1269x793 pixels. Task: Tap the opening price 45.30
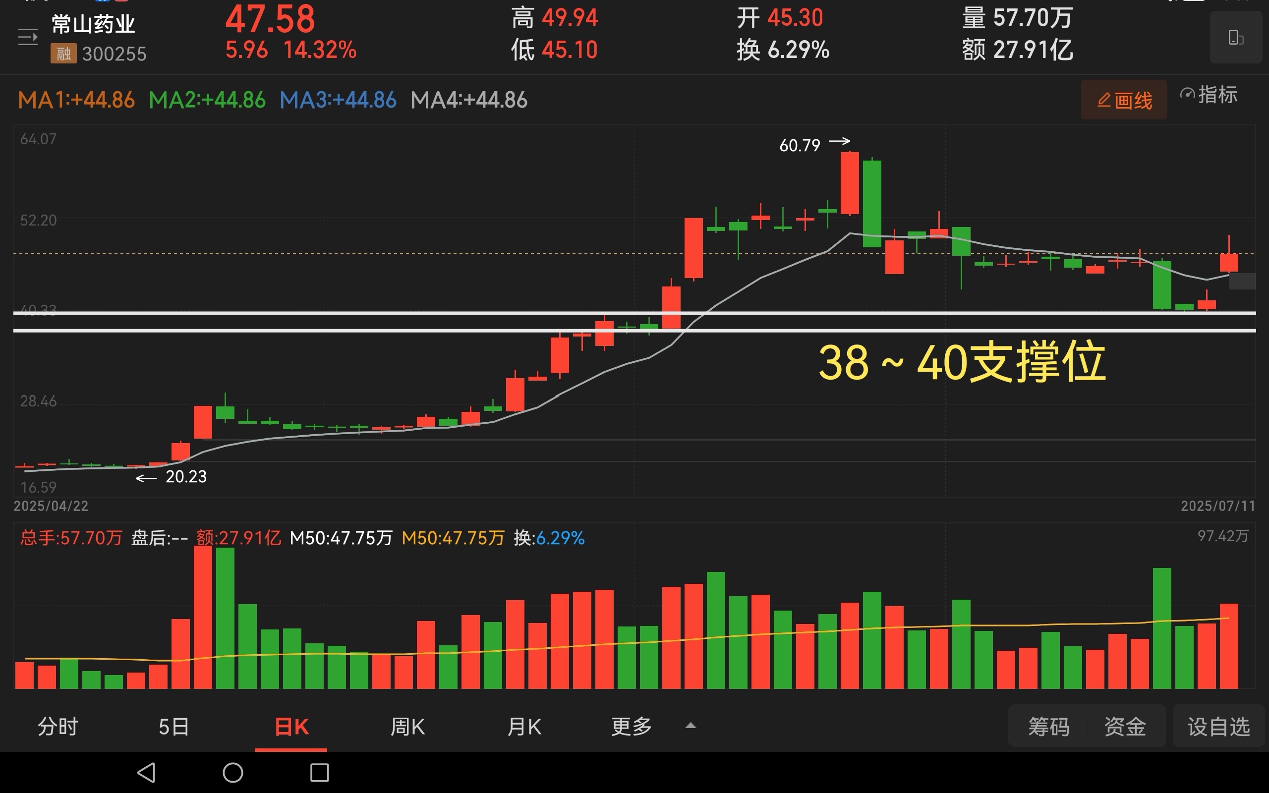[x=795, y=18]
